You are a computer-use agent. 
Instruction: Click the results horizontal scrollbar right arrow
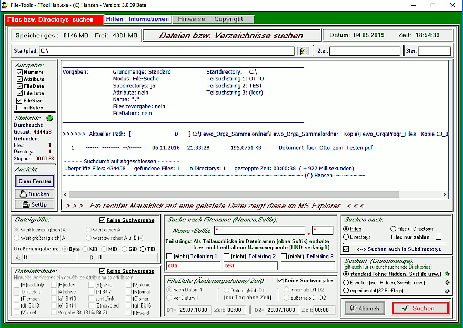[444, 194]
